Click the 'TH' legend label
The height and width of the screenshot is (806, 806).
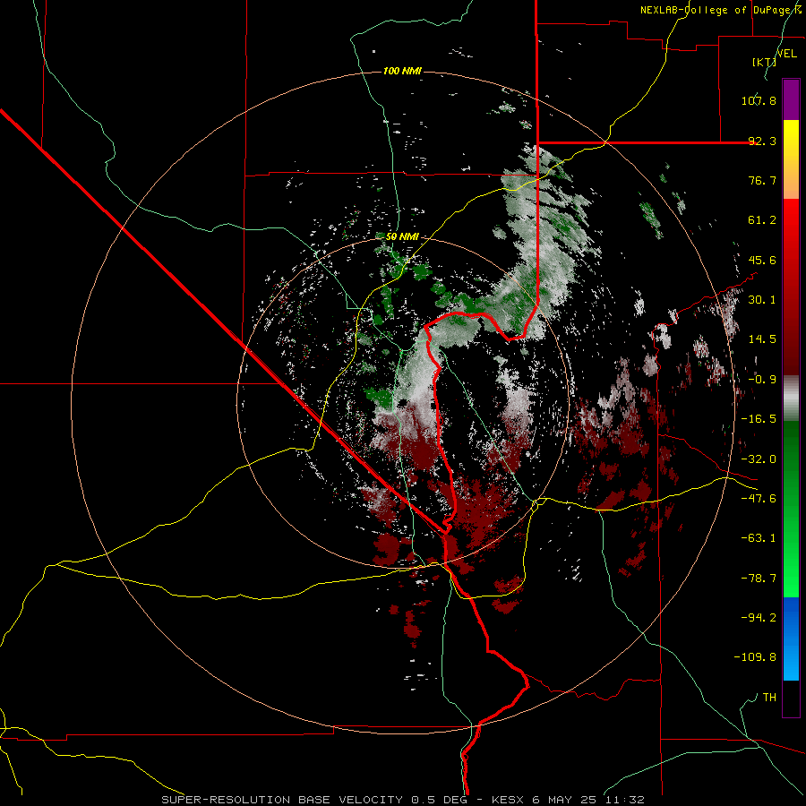click(x=769, y=698)
